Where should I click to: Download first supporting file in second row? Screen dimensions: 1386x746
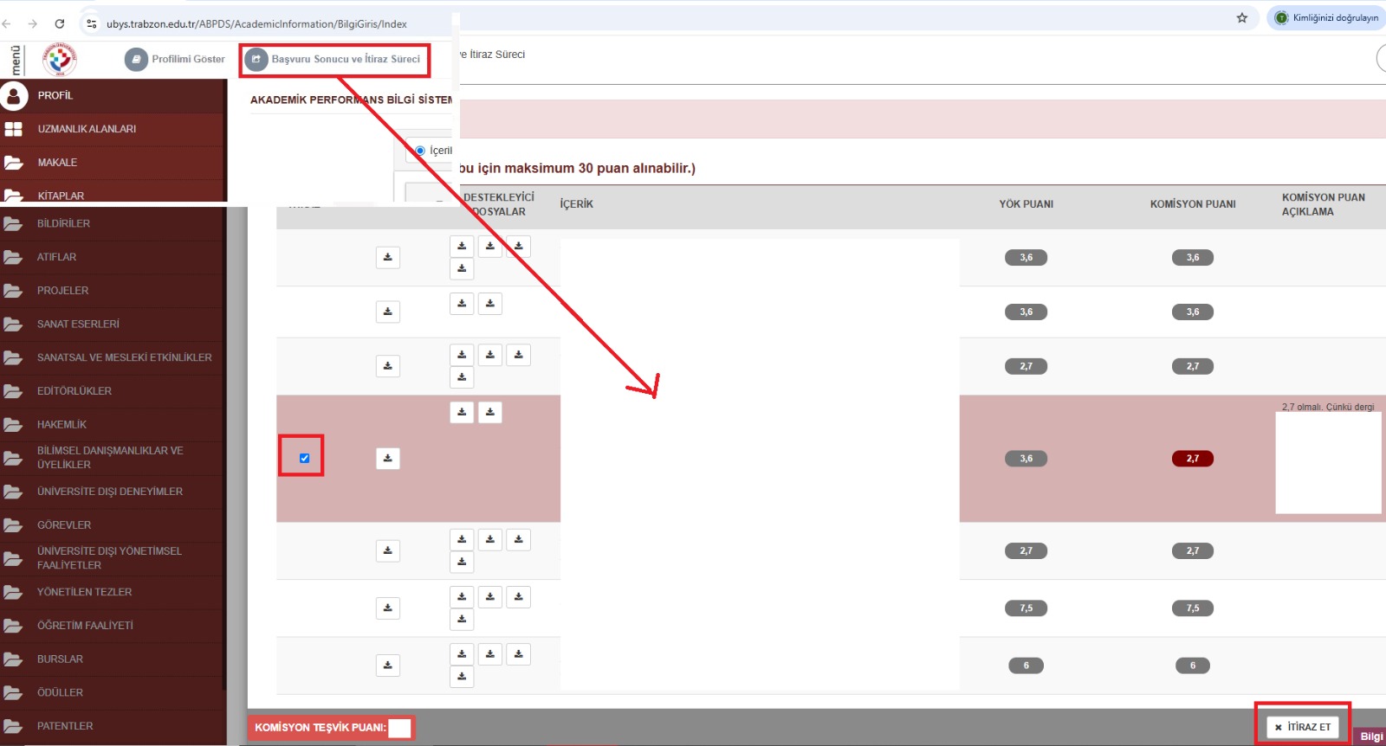[462, 304]
